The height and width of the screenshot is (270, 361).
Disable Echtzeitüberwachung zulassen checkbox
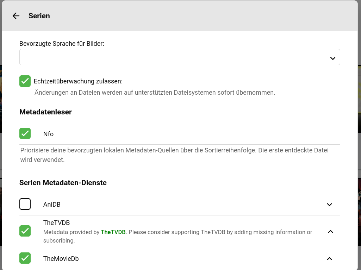pos(25,81)
